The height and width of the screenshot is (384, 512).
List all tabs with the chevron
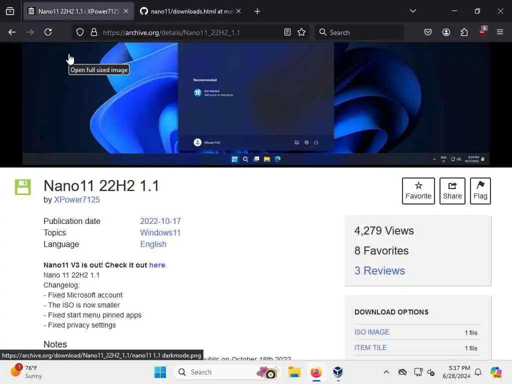coord(412,11)
